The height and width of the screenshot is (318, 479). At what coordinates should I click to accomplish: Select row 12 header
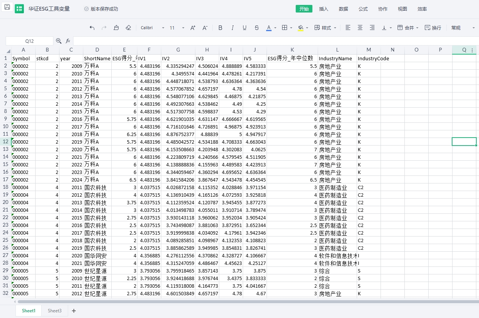6,142
